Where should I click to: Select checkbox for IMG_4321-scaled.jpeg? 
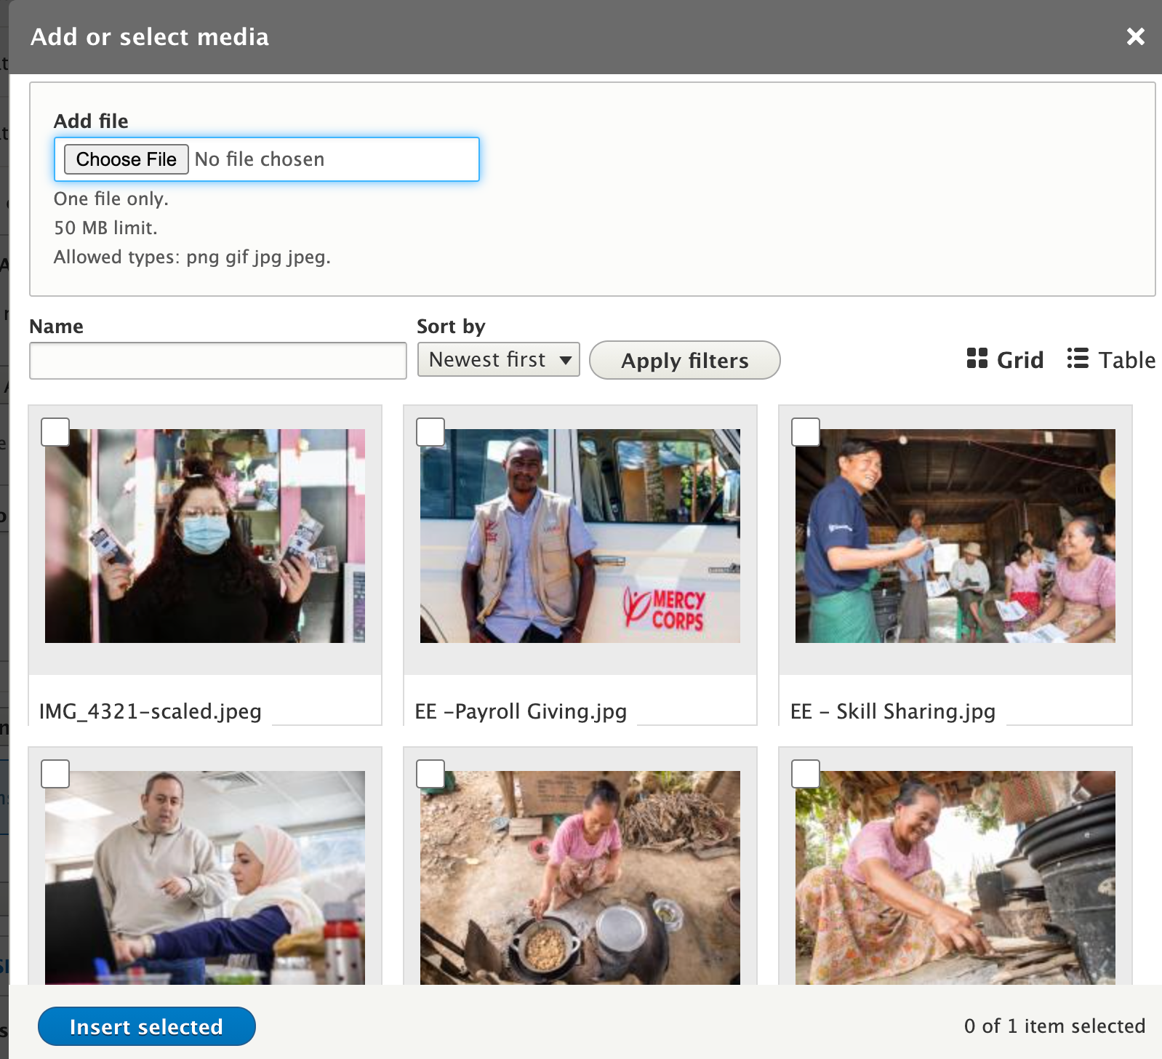55,432
